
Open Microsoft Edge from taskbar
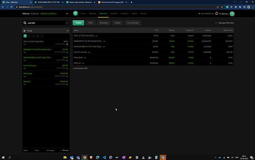coord(98,157)
